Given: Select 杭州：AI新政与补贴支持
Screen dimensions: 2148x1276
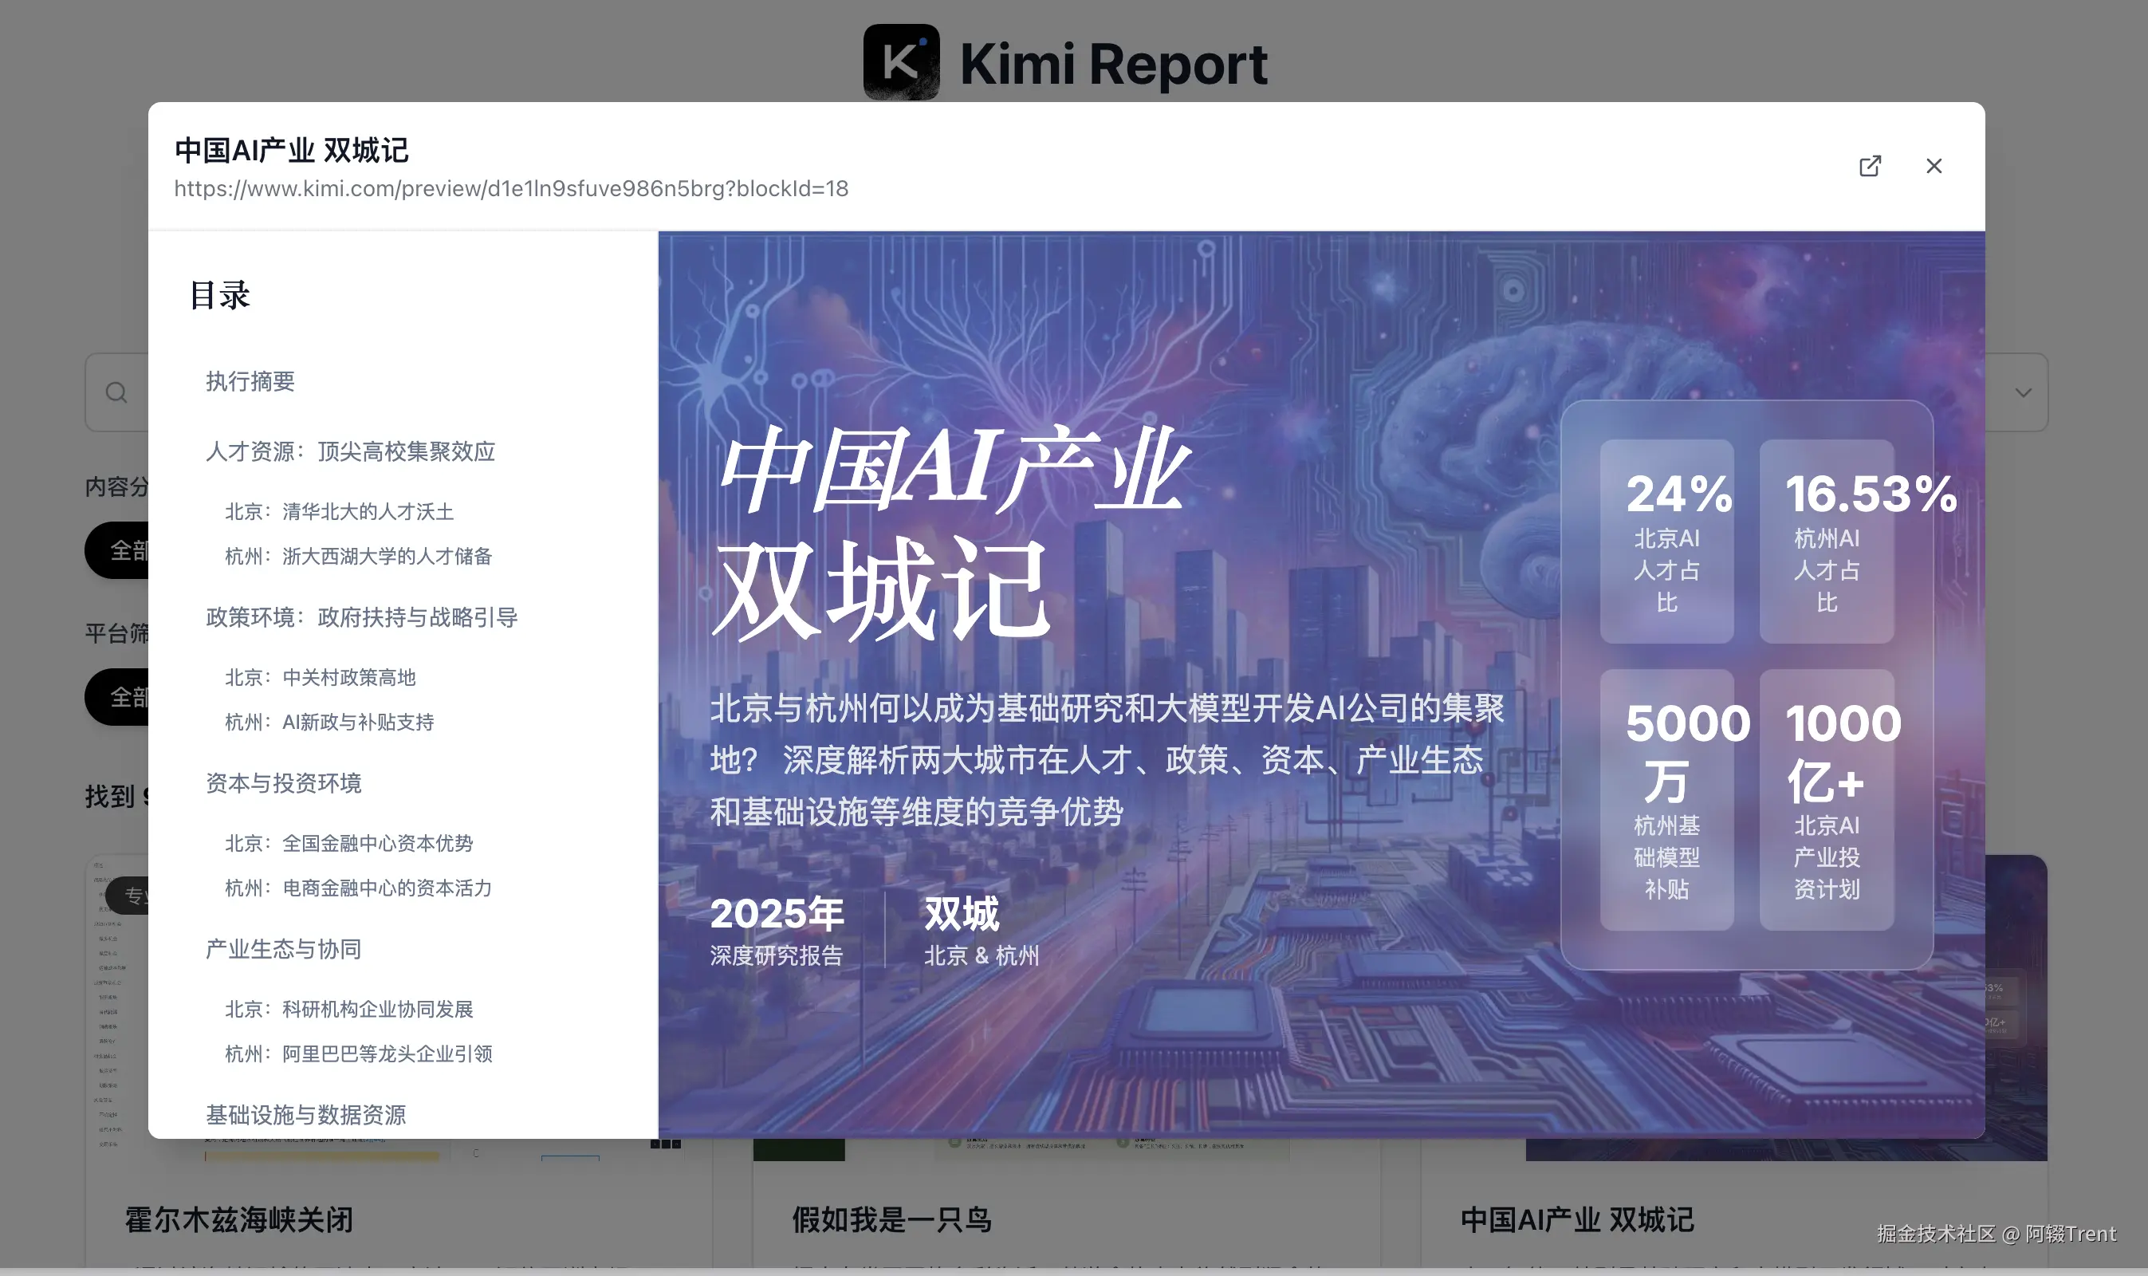Looking at the screenshot, I should tap(329, 723).
